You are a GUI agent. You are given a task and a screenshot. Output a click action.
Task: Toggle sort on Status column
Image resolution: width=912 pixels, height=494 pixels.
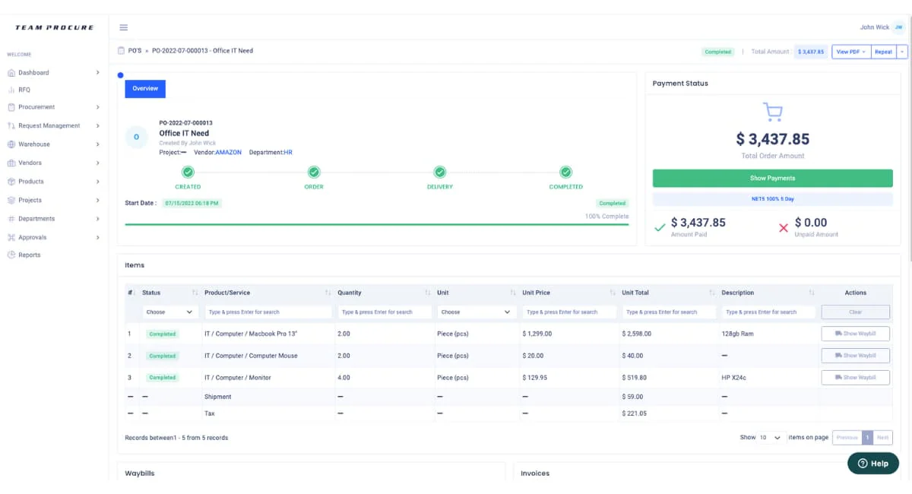click(x=195, y=293)
